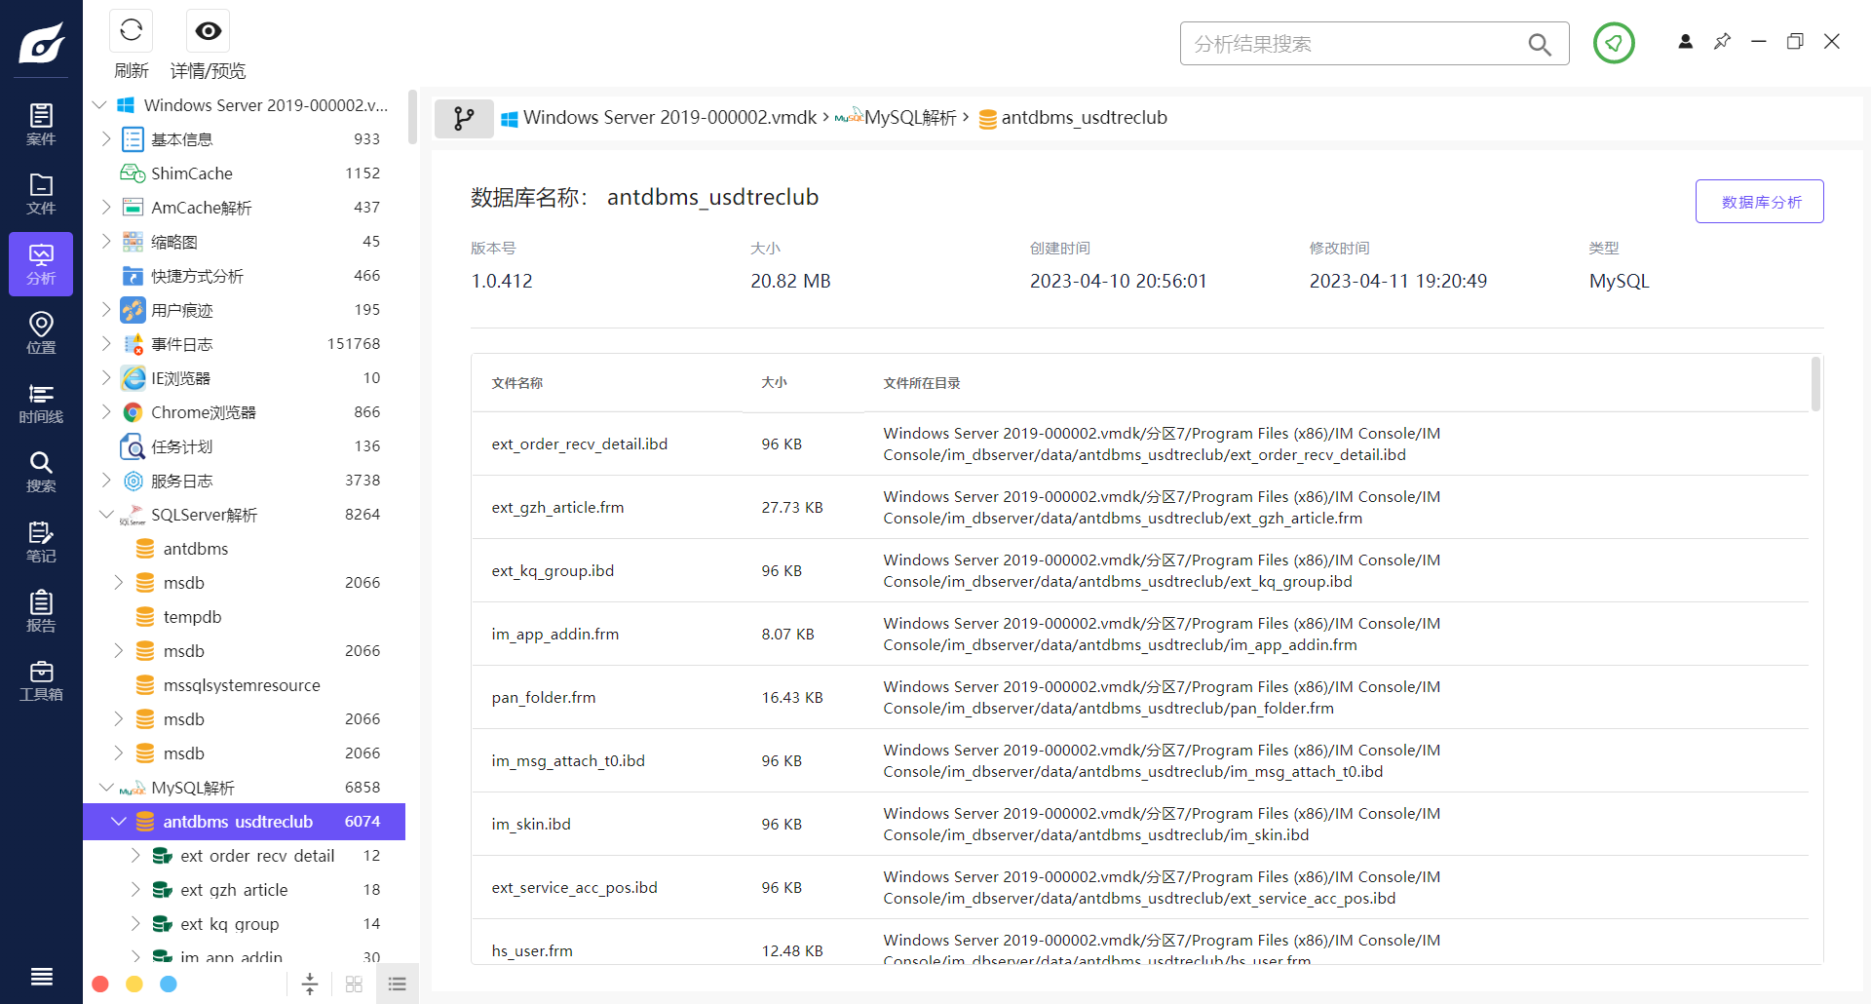Expand the AmCache解析 tree node

107,208
